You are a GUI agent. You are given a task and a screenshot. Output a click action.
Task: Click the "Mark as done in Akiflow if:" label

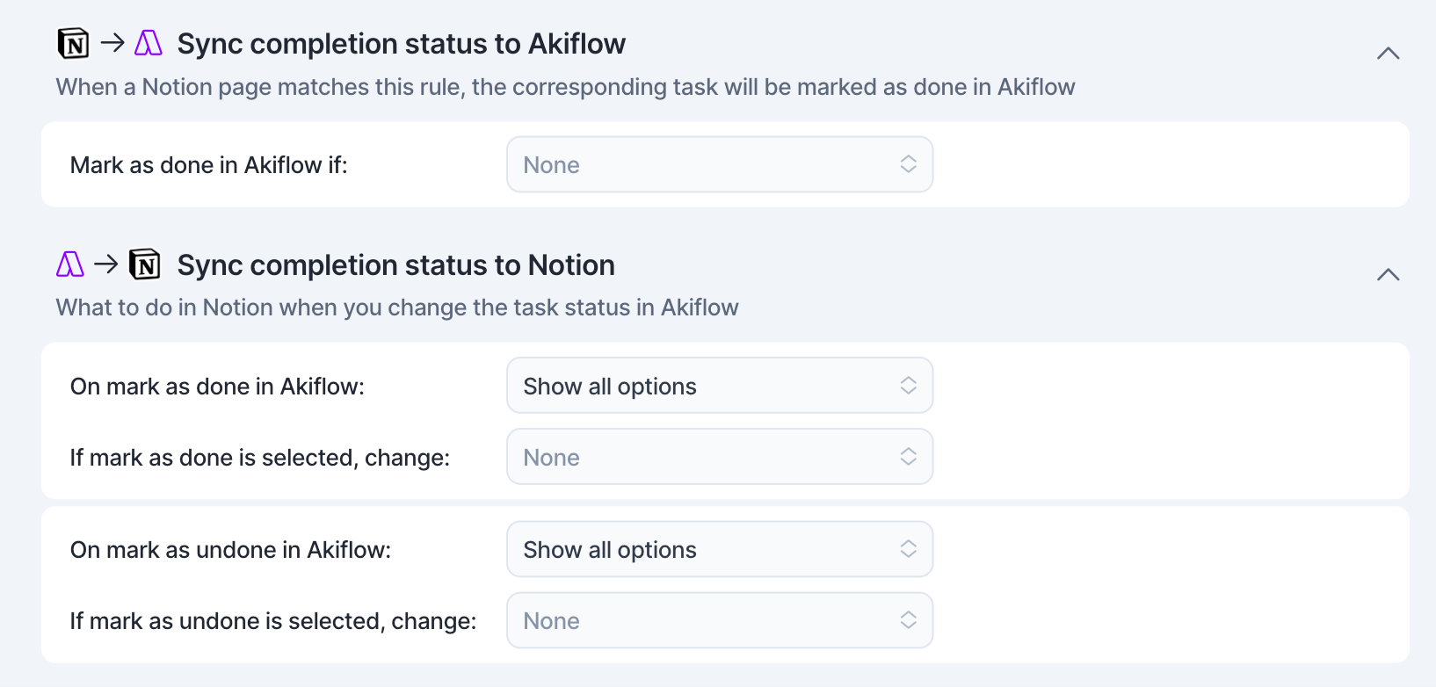(x=209, y=165)
